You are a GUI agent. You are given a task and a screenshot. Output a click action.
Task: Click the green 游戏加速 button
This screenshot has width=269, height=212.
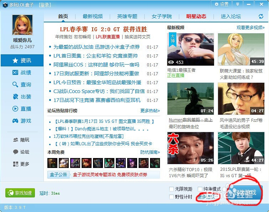point(20,193)
